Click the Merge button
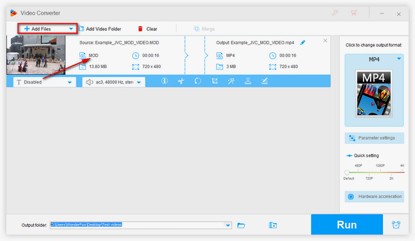This screenshot has height=241, width=415. click(x=204, y=29)
